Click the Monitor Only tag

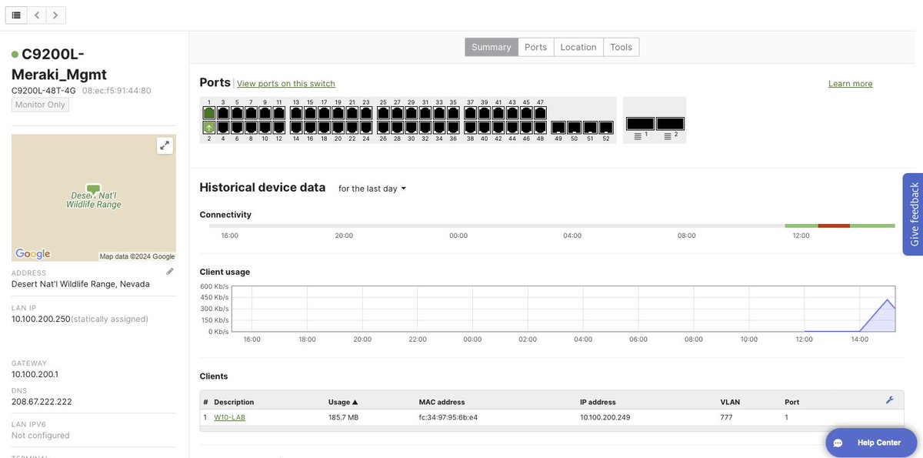[40, 105]
